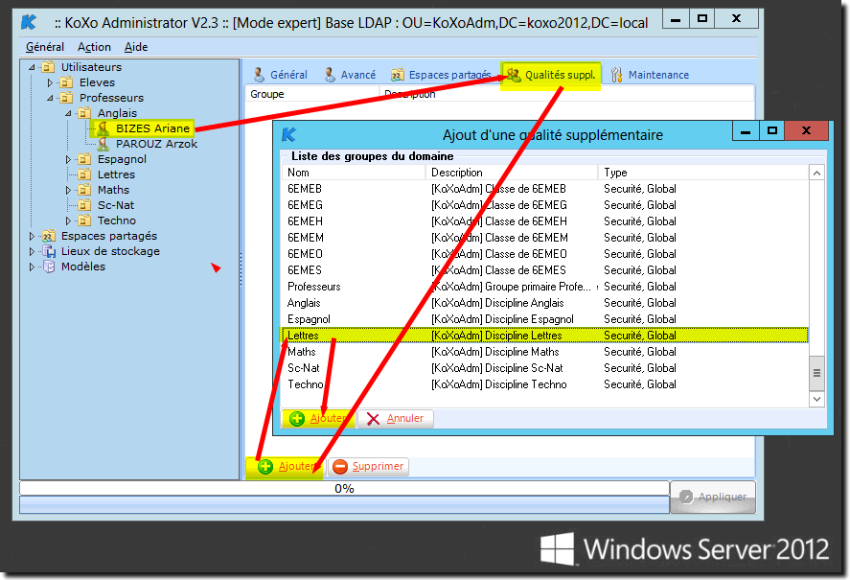Click the folder icon beside Anglais in the tree
This screenshot has height=580, width=850.
point(84,113)
